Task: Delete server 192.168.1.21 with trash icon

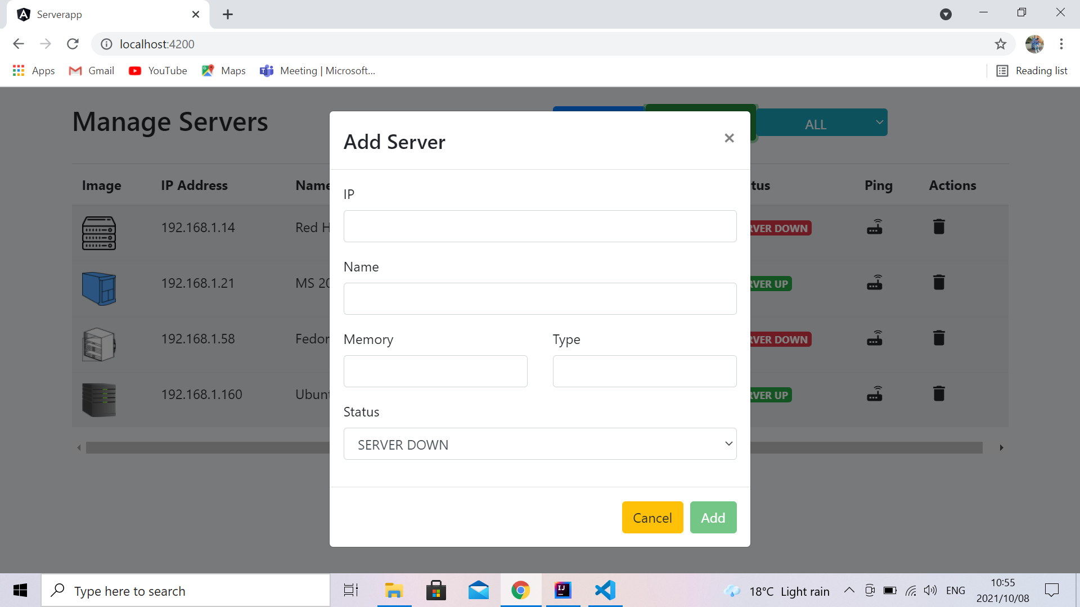Action: tap(939, 283)
